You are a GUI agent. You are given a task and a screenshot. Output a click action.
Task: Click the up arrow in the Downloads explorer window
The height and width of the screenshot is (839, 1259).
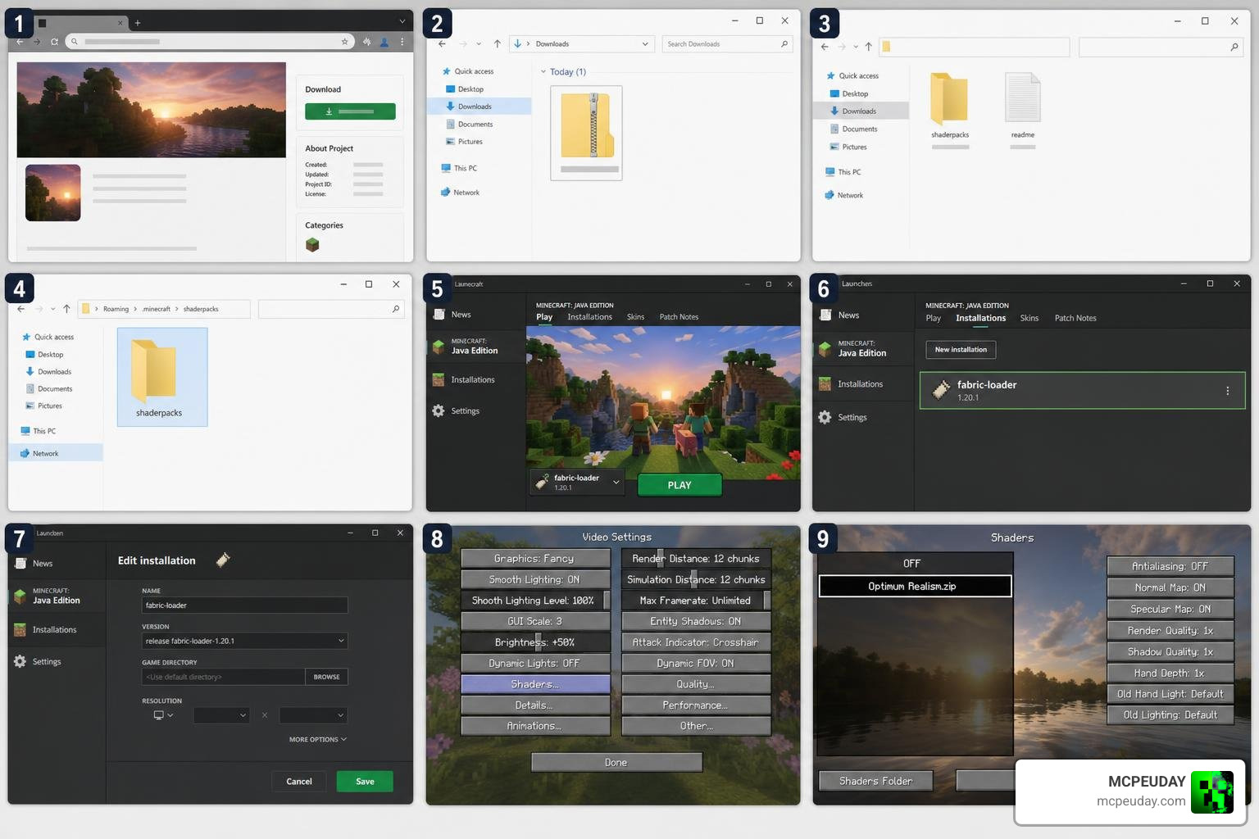point(497,44)
